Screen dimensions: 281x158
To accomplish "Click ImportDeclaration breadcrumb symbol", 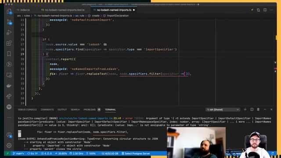I will 116,16.
